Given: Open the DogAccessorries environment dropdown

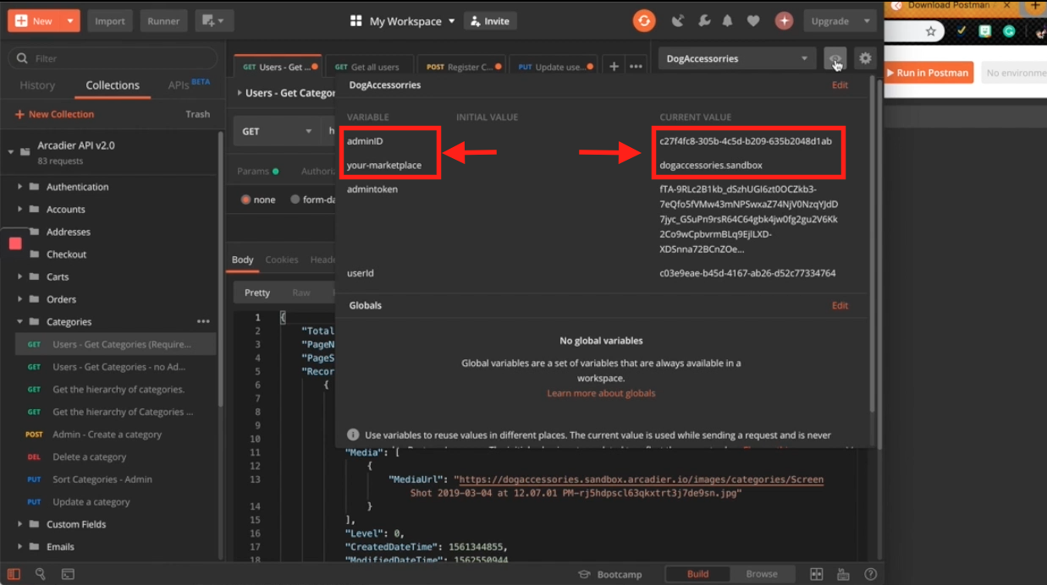Looking at the screenshot, I should coord(736,59).
